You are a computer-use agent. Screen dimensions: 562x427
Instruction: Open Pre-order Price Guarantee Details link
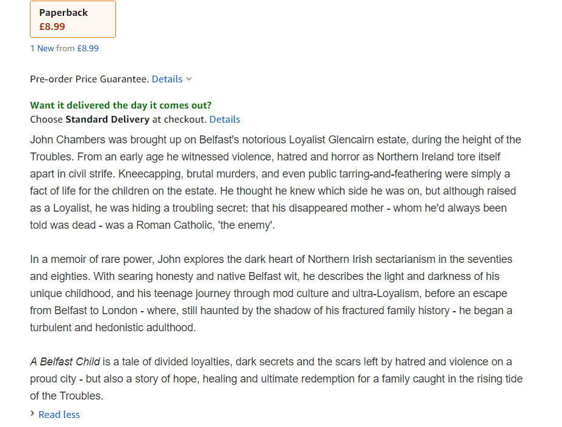pos(167,79)
